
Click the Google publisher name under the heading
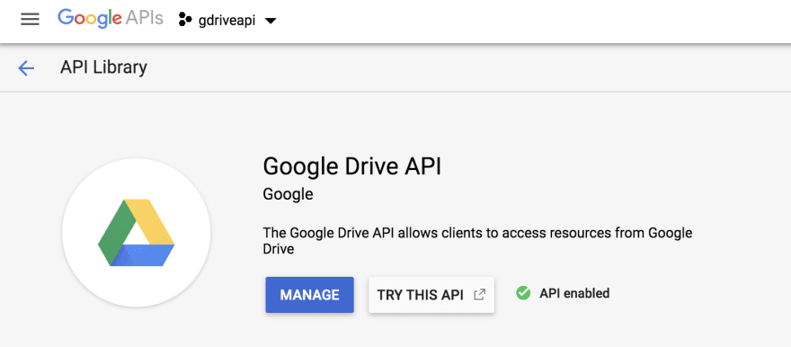[x=288, y=194]
